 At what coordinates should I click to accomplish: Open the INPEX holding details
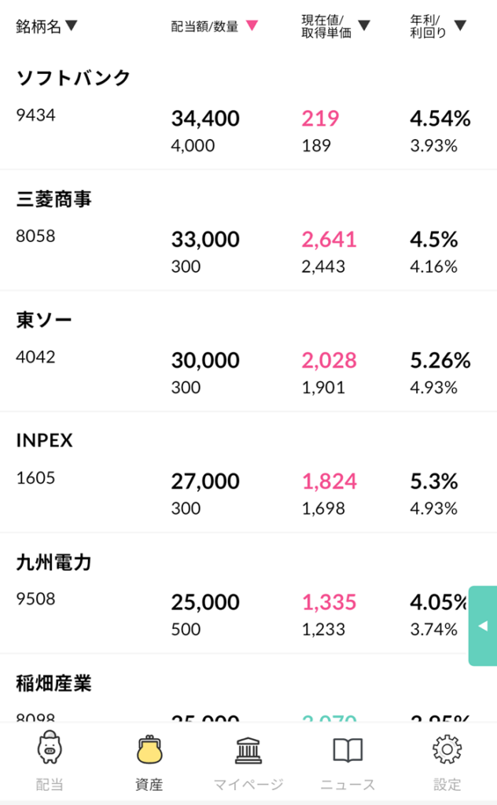(x=248, y=472)
